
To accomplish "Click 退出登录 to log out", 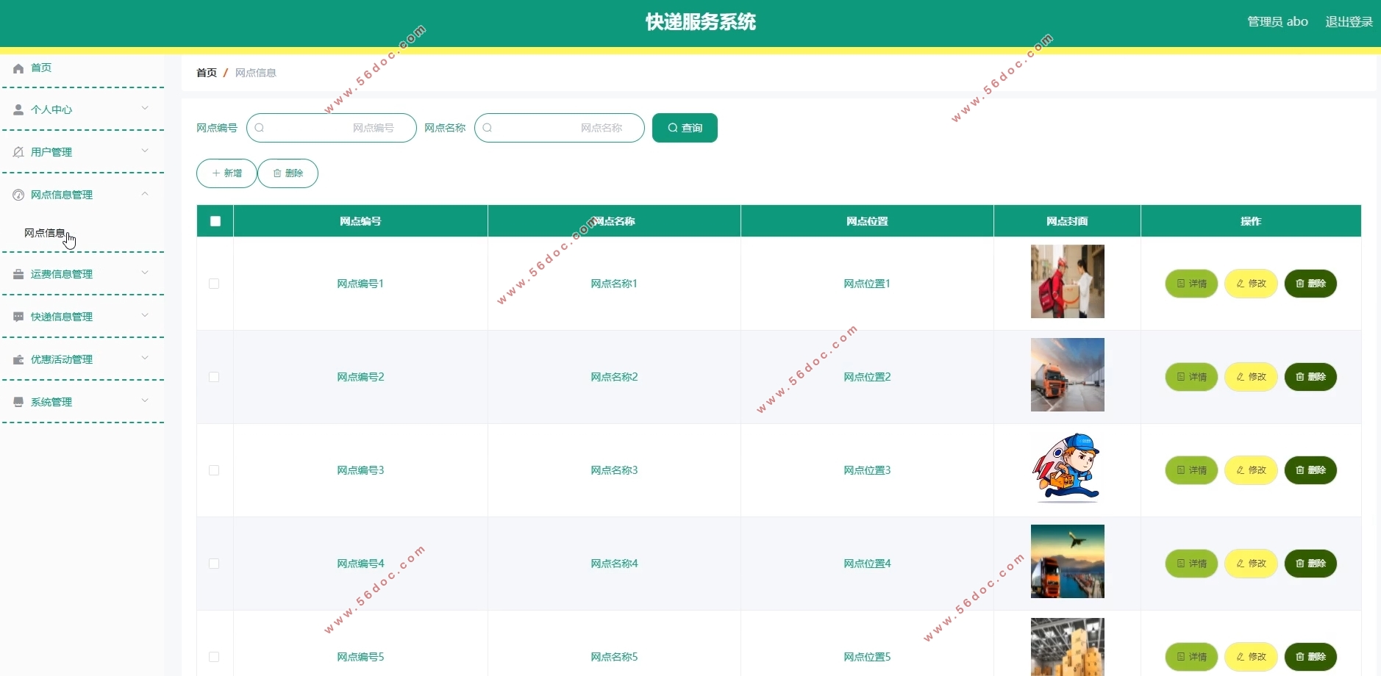I will [x=1349, y=22].
